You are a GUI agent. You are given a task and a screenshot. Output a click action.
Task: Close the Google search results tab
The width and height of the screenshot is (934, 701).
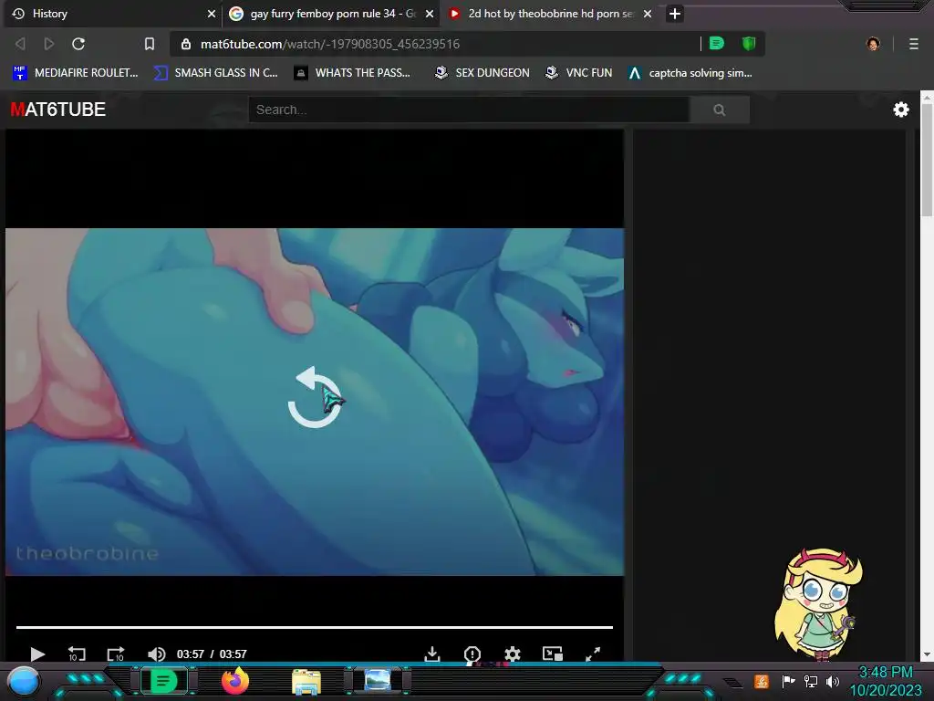pos(429,14)
